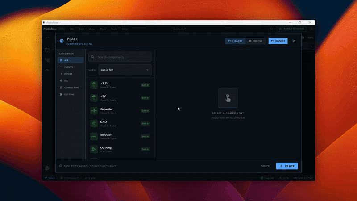Select the PASSIVE category

71,67
